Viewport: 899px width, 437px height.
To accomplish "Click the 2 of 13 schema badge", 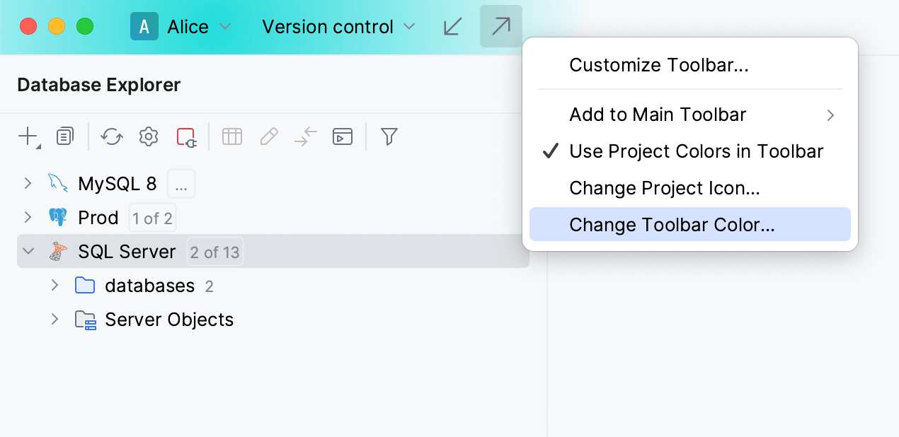I will (x=214, y=252).
